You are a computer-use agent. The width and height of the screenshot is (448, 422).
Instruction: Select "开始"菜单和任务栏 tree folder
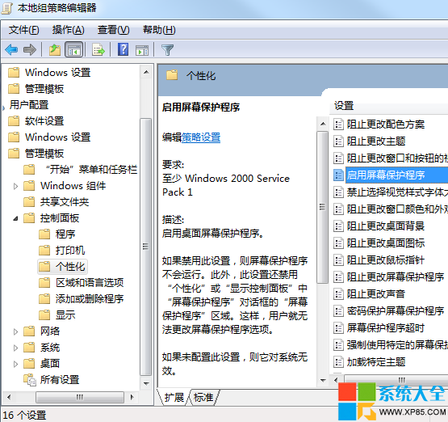[x=91, y=170]
